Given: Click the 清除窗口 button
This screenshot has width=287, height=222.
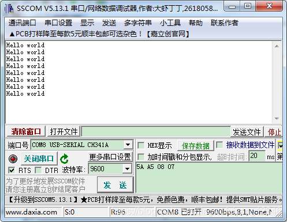Looking at the screenshot, I should click(x=26, y=131).
